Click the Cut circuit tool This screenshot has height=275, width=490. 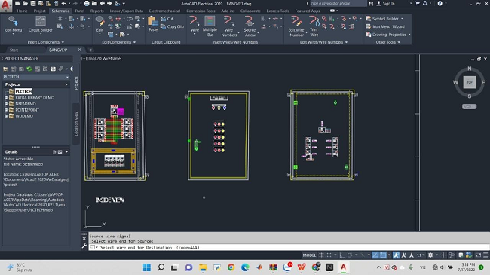pos(167,19)
